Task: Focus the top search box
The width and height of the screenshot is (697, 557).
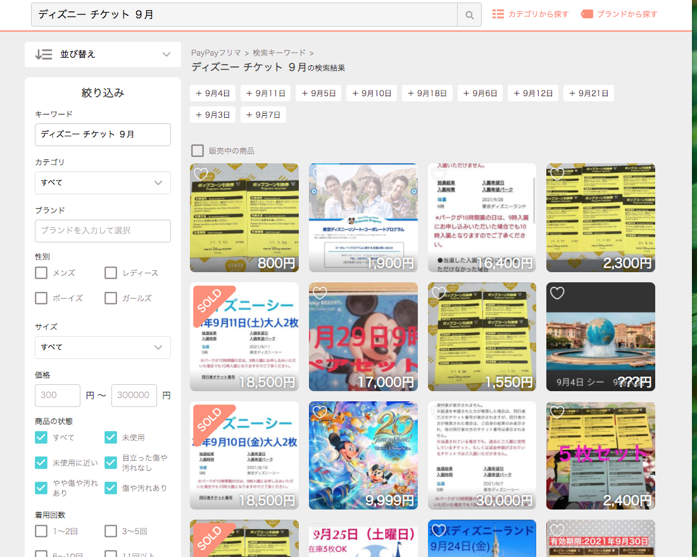Action: pos(244,15)
